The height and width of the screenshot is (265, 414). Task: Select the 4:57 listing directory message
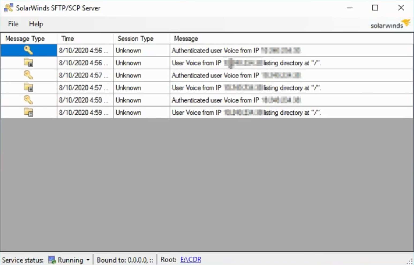point(292,88)
